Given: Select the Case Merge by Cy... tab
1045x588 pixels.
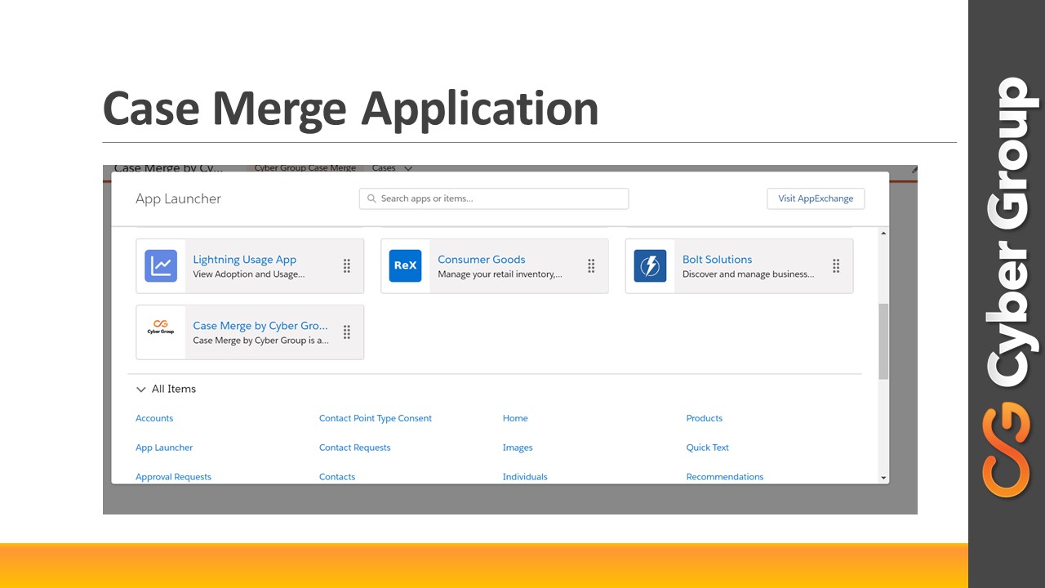Looking at the screenshot, I should tap(168, 167).
